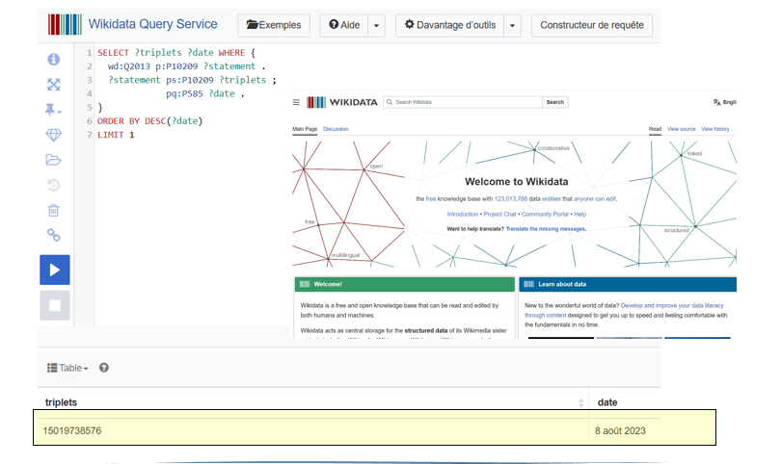This screenshot has width=781, height=464.
Task: Click the Learn about data blue header
Action: [628, 285]
